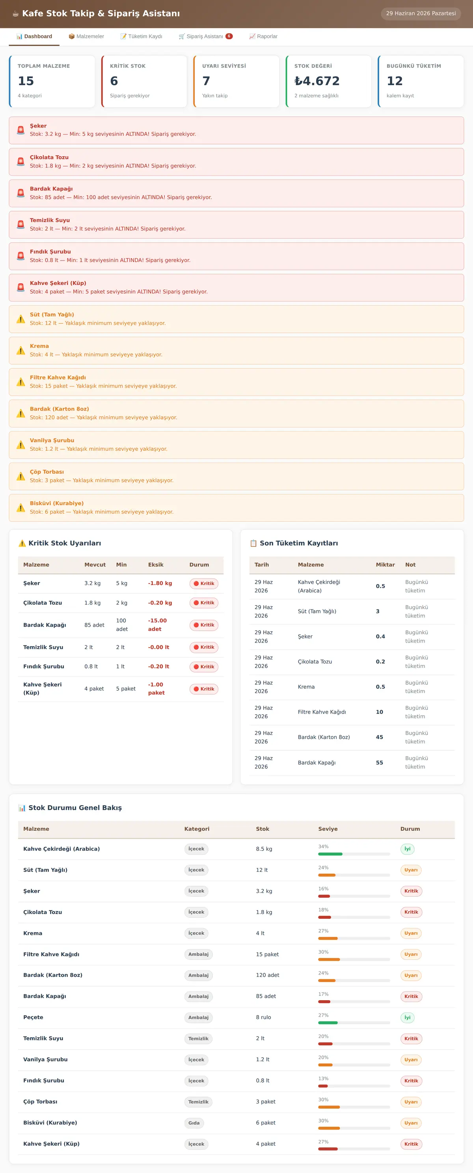Click the siren icon on Çikolata Tozu alert

click(20, 162)
